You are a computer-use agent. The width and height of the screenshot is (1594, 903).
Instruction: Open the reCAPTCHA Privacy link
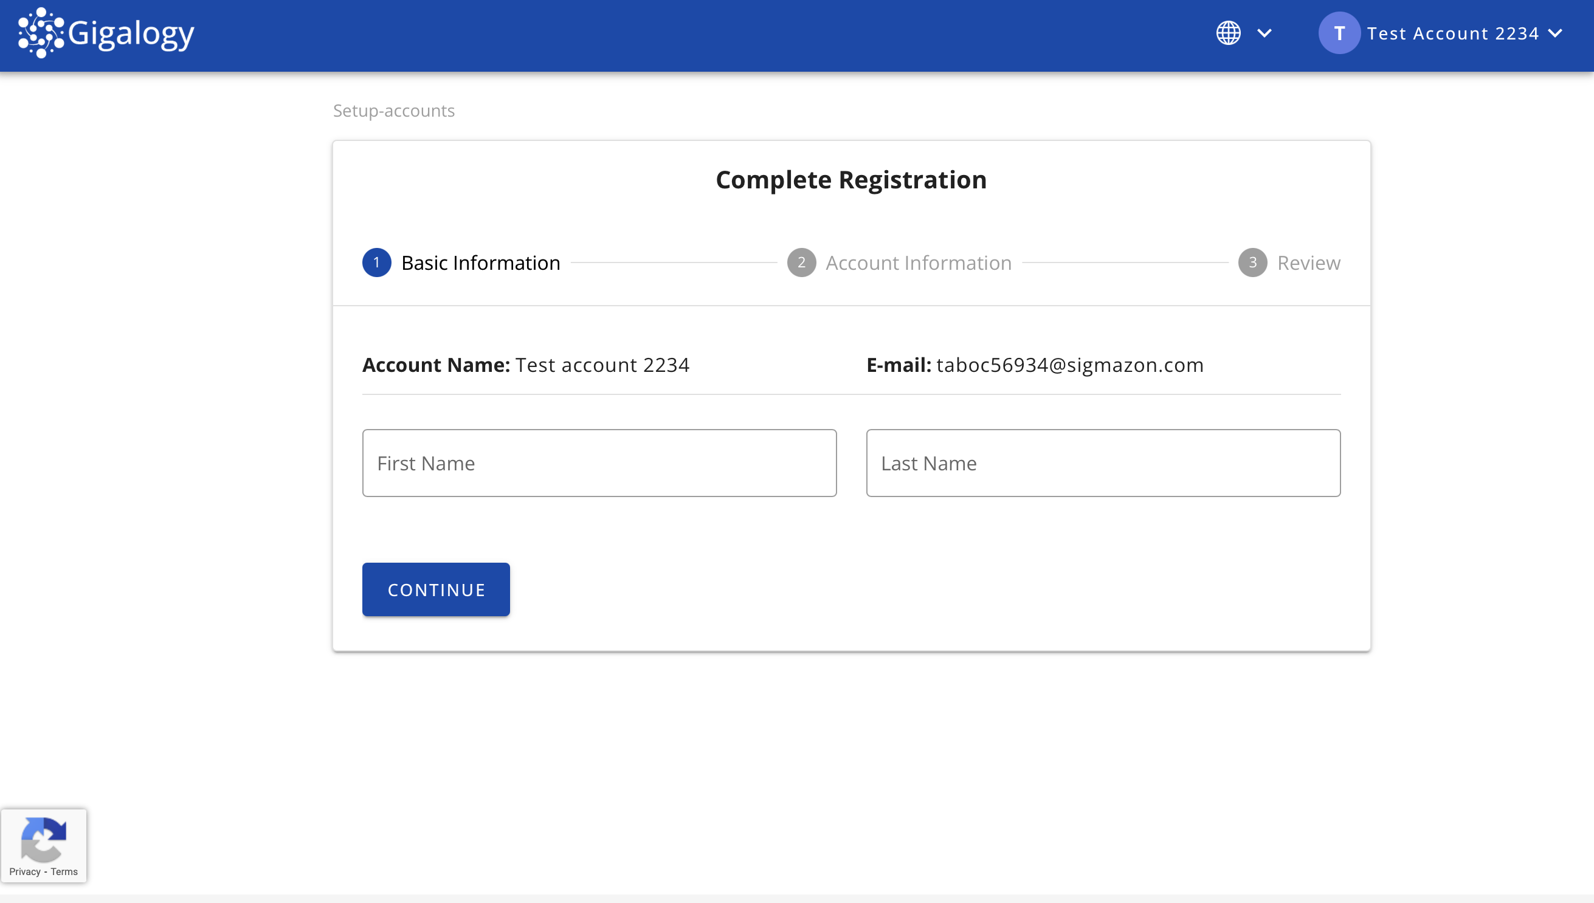coord(25,871)
